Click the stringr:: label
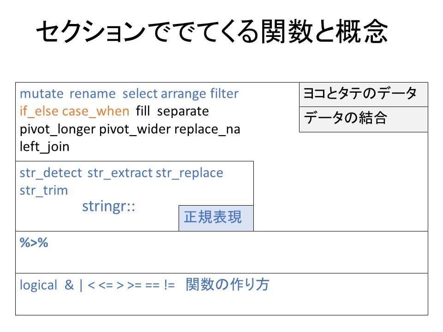Screen dimensions: 443x332 click(108, 206)
